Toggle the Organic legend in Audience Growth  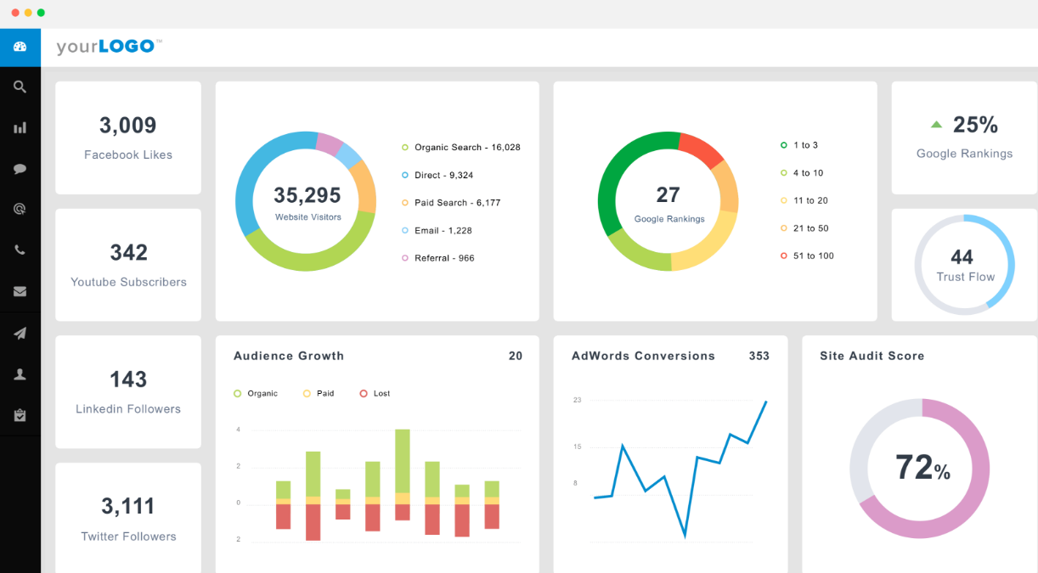pos(256,393)
